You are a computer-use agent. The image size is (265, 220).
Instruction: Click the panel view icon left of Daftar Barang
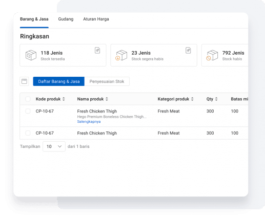24,81
